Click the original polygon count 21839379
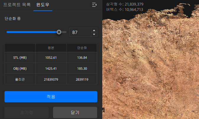This screenshot has width=199, height=119. click(51, 79)
